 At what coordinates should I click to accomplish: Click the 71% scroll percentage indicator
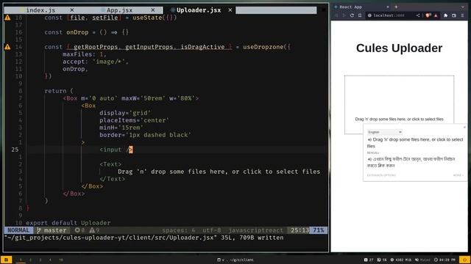[319, 230]
